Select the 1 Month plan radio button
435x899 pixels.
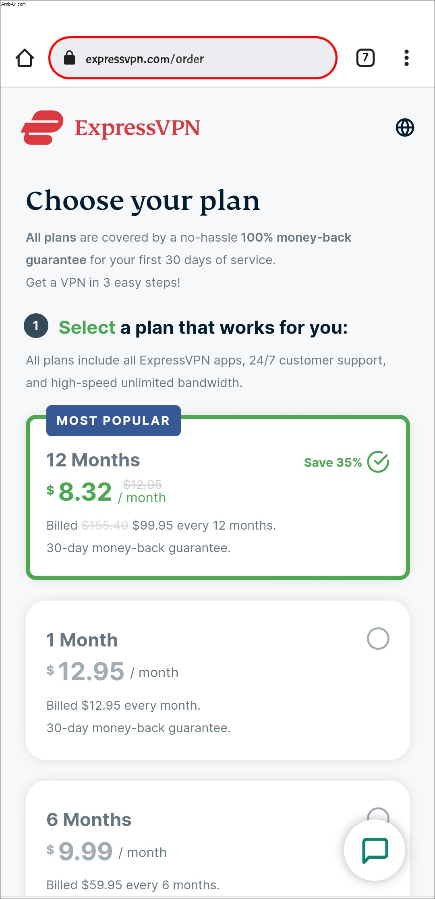[378, 638]
